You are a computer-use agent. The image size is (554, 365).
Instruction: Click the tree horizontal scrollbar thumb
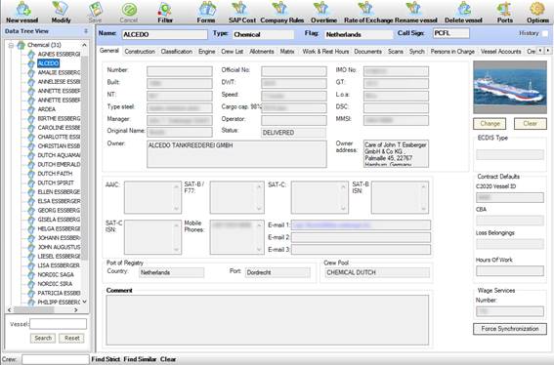point(34,310)
